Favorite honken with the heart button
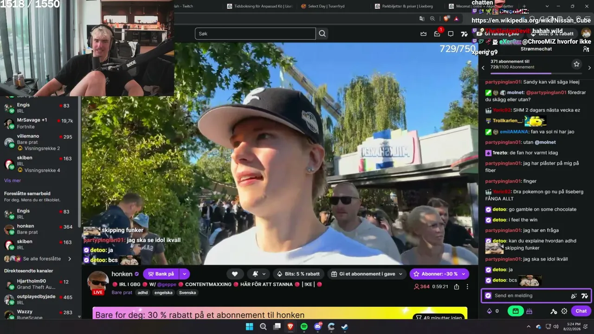 pyautogui.click(x=235, y=274)
